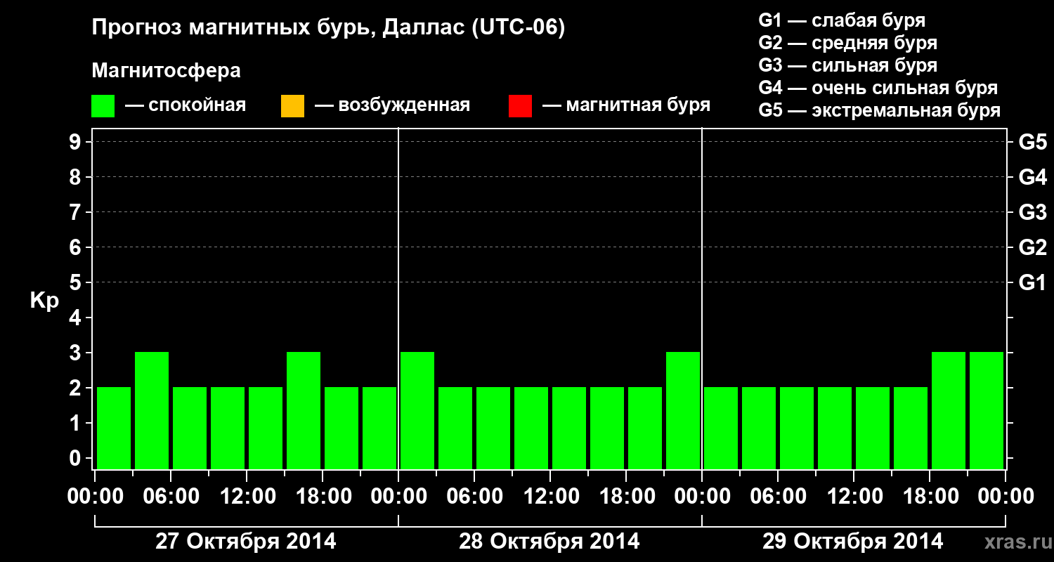Click the '— спокойная' legend label
The height and width of the screenshot is (562, 1054).
pyautogui.click(x=186, y=105)
